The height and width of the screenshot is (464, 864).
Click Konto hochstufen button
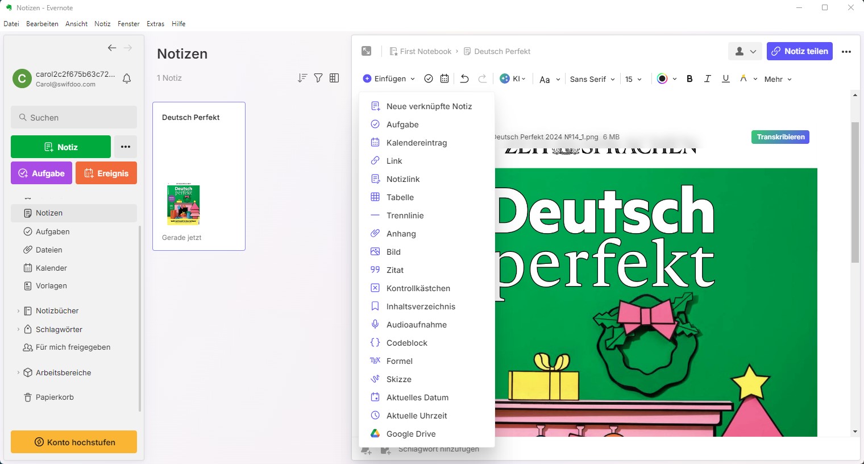pyautogui.click(x=74, y=442)
